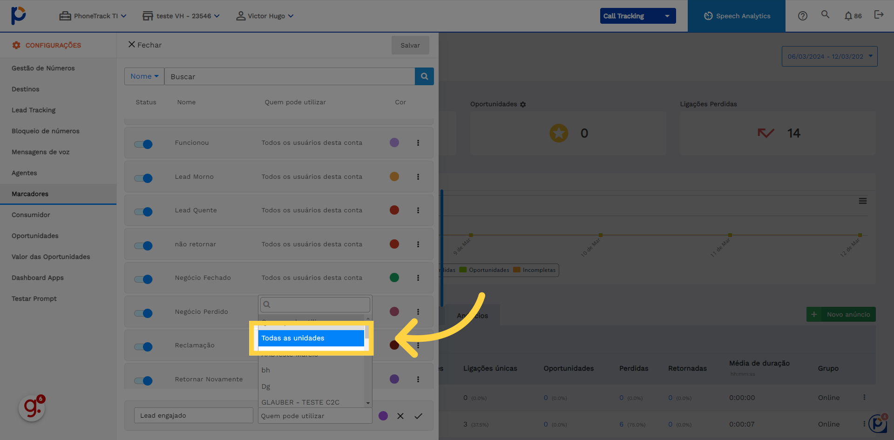
Task: Toggle off the Negócio Fechado marker
Action: tap(143, 279)
